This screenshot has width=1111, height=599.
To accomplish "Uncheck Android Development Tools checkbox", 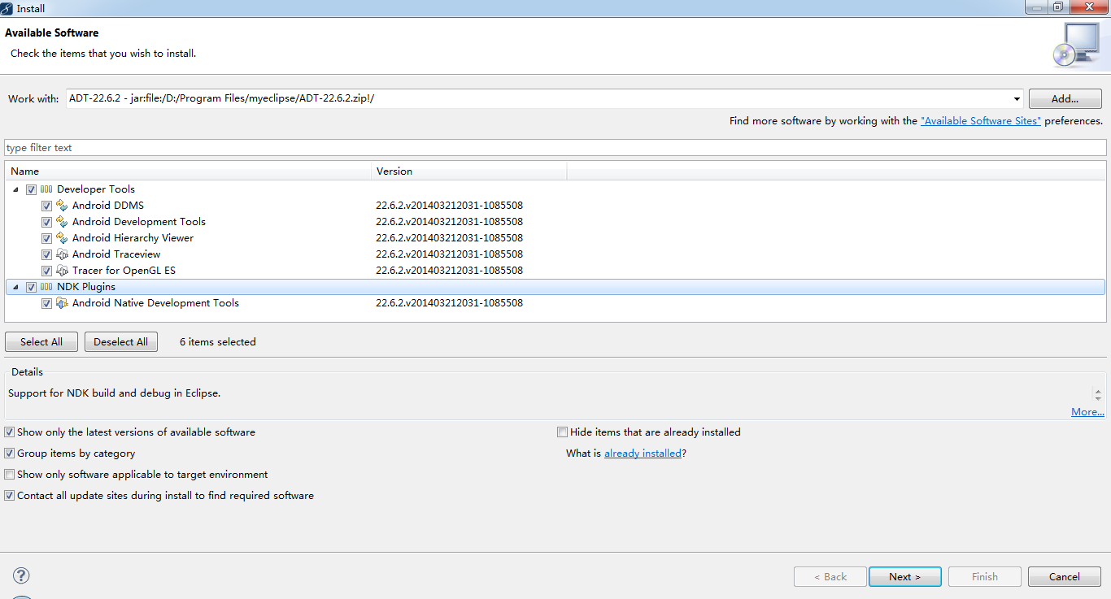I will point(46,222).
